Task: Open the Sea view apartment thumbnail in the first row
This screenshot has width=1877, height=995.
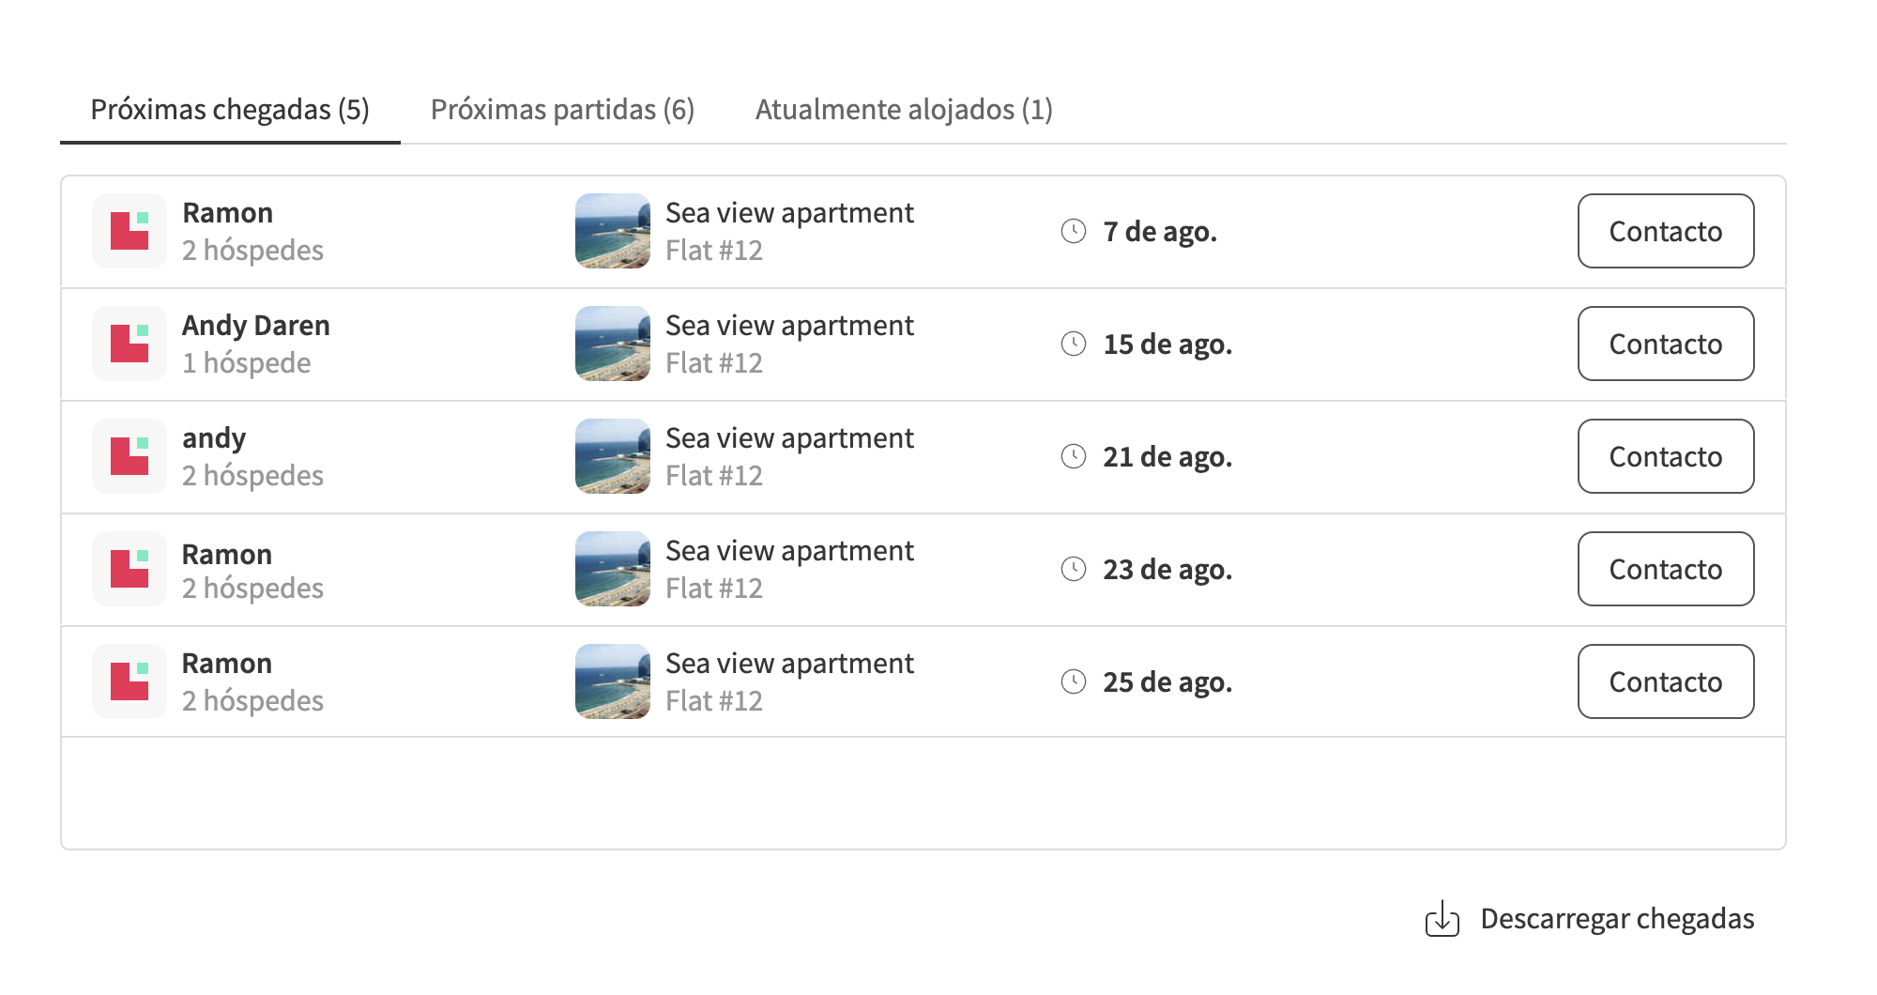Action: coord(612,231)
